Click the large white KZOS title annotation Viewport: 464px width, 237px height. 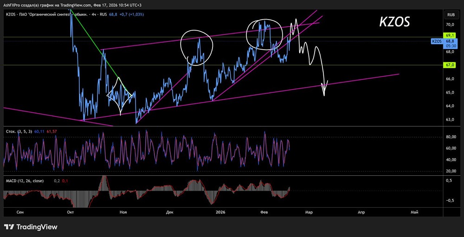(394, 22)
